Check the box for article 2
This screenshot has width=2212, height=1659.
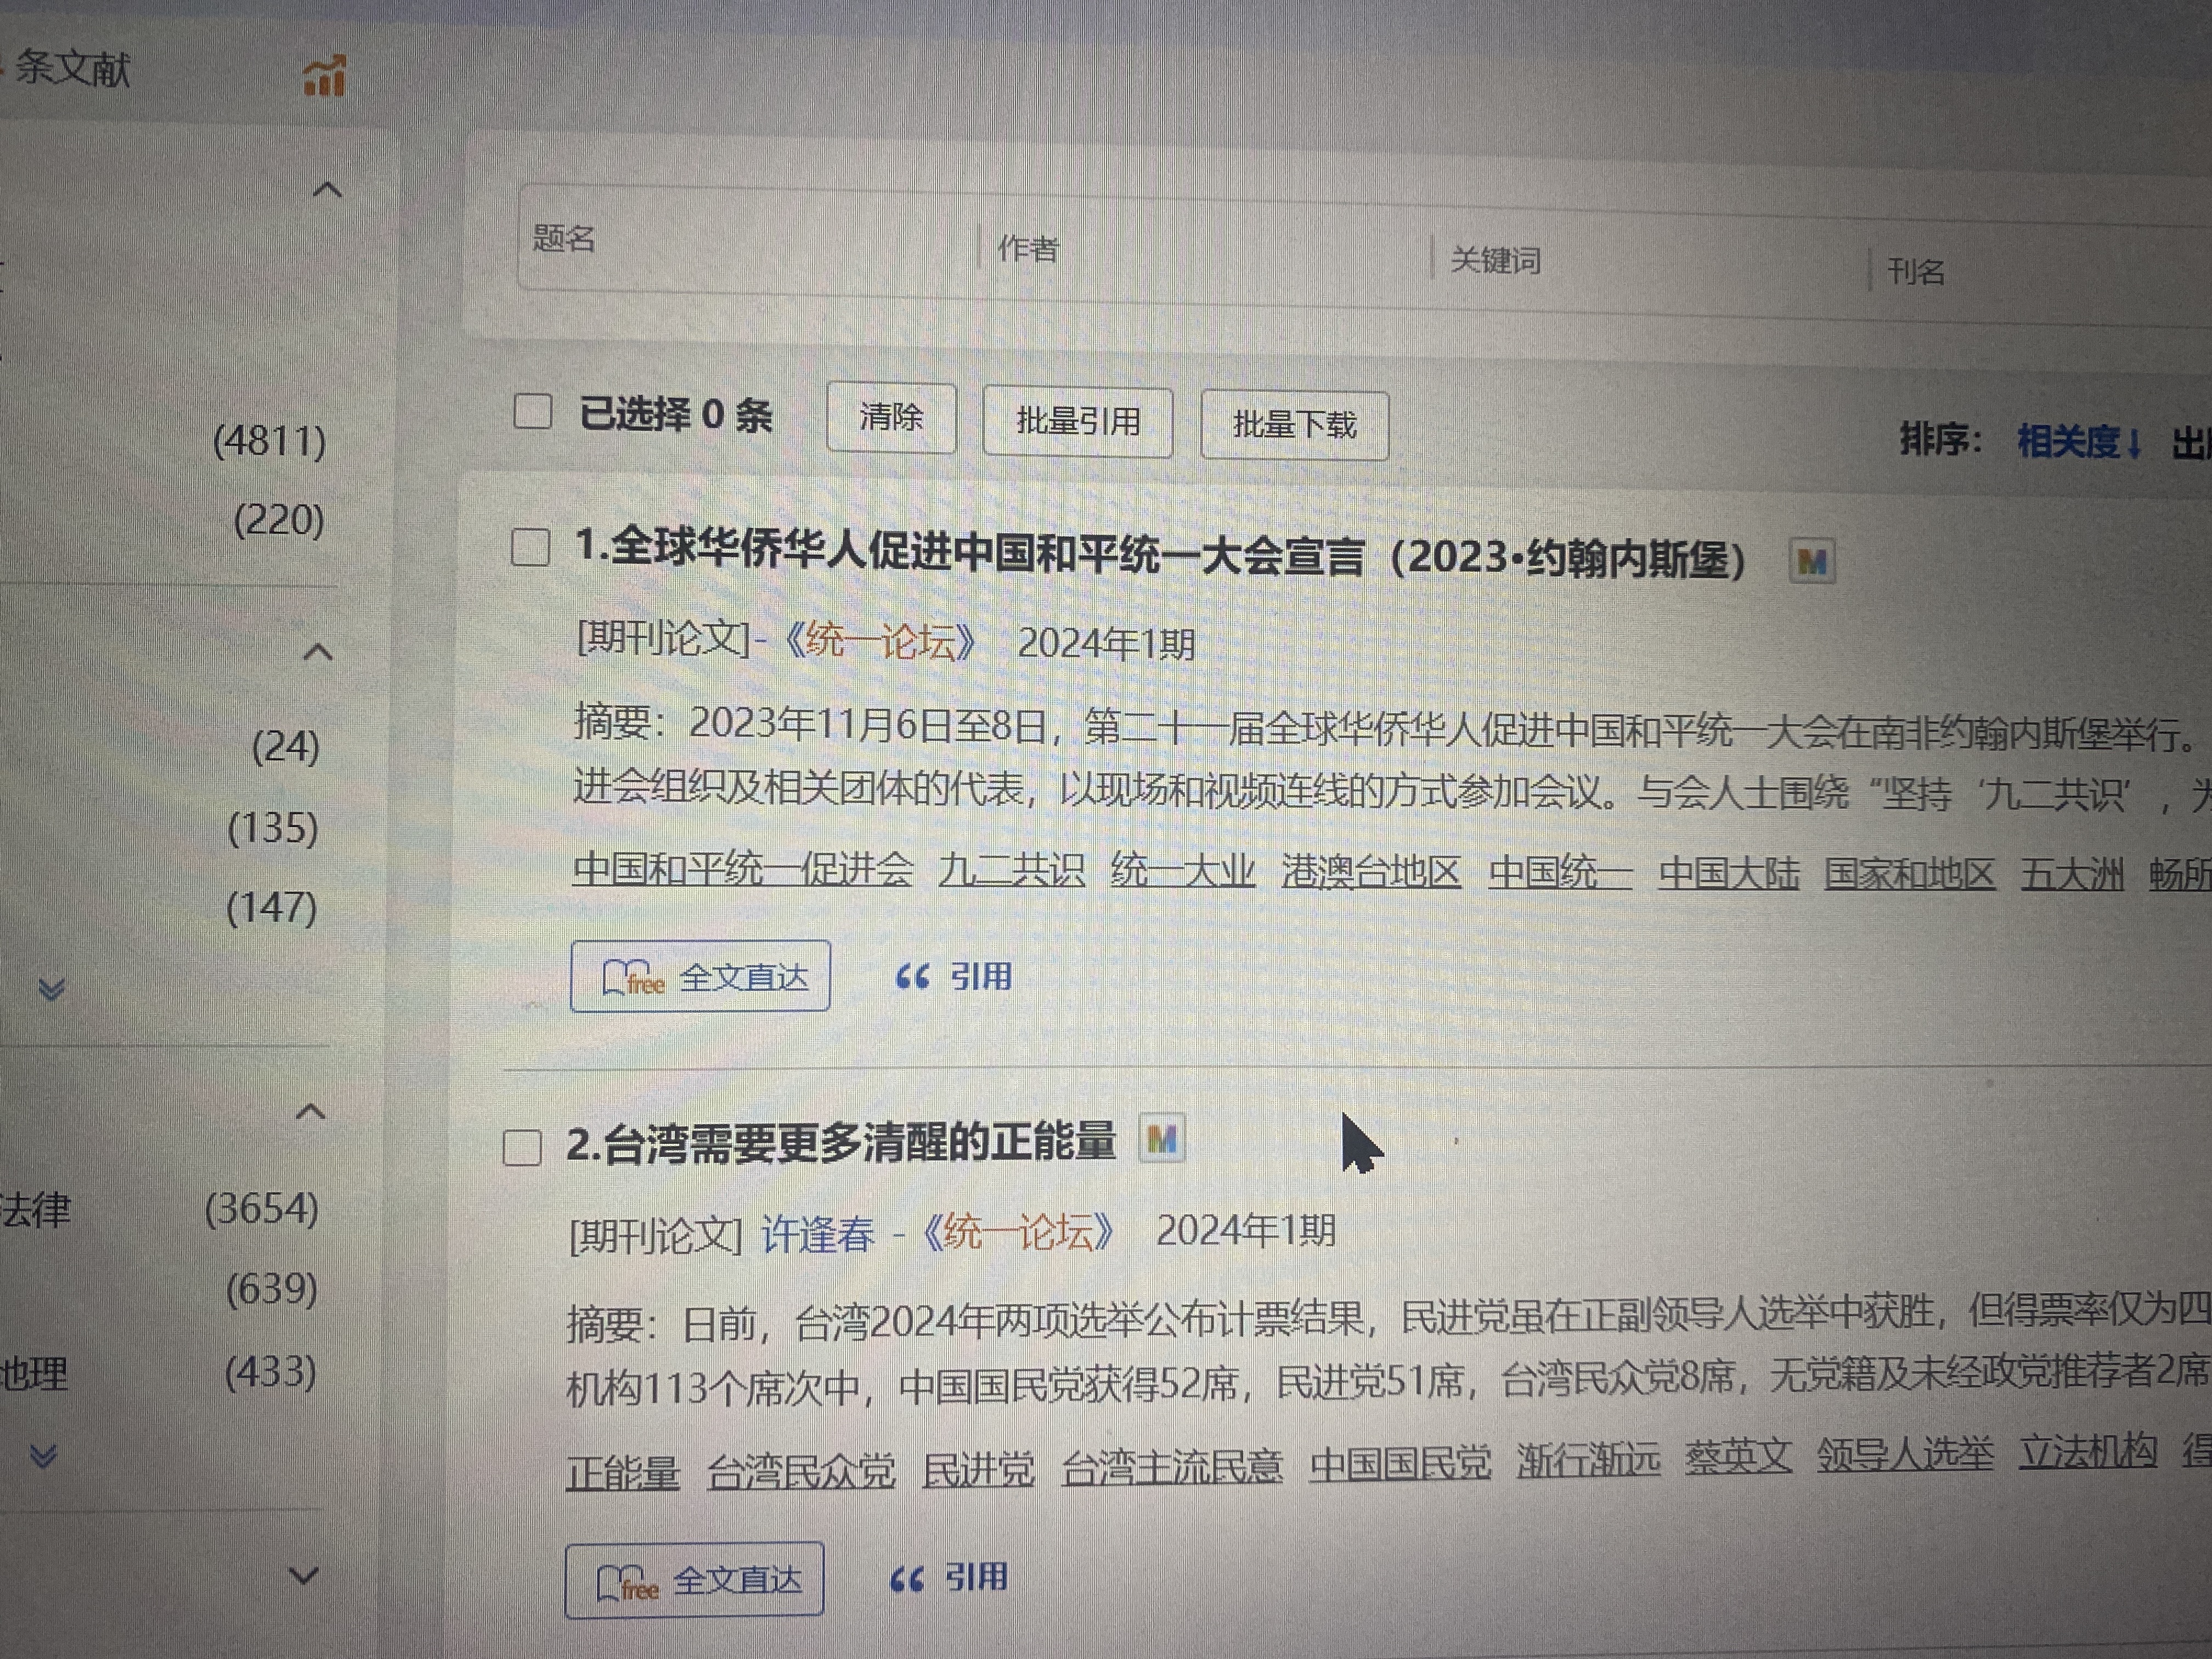pos(522,1148)
